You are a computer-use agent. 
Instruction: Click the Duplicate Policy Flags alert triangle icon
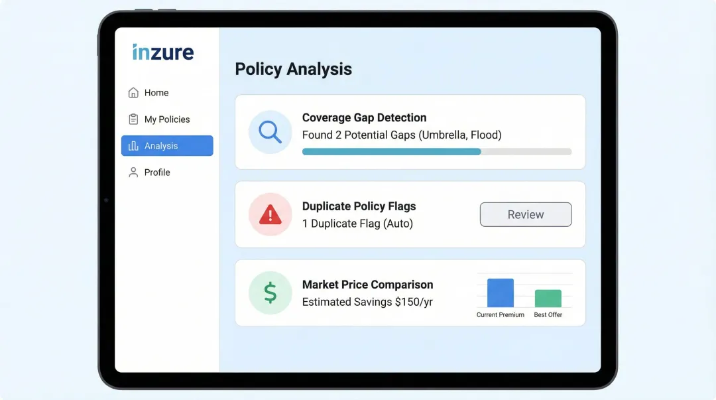(270, 214)
